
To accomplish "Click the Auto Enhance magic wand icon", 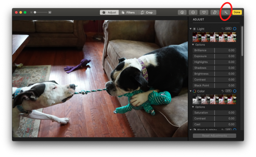I will [225, 12].
